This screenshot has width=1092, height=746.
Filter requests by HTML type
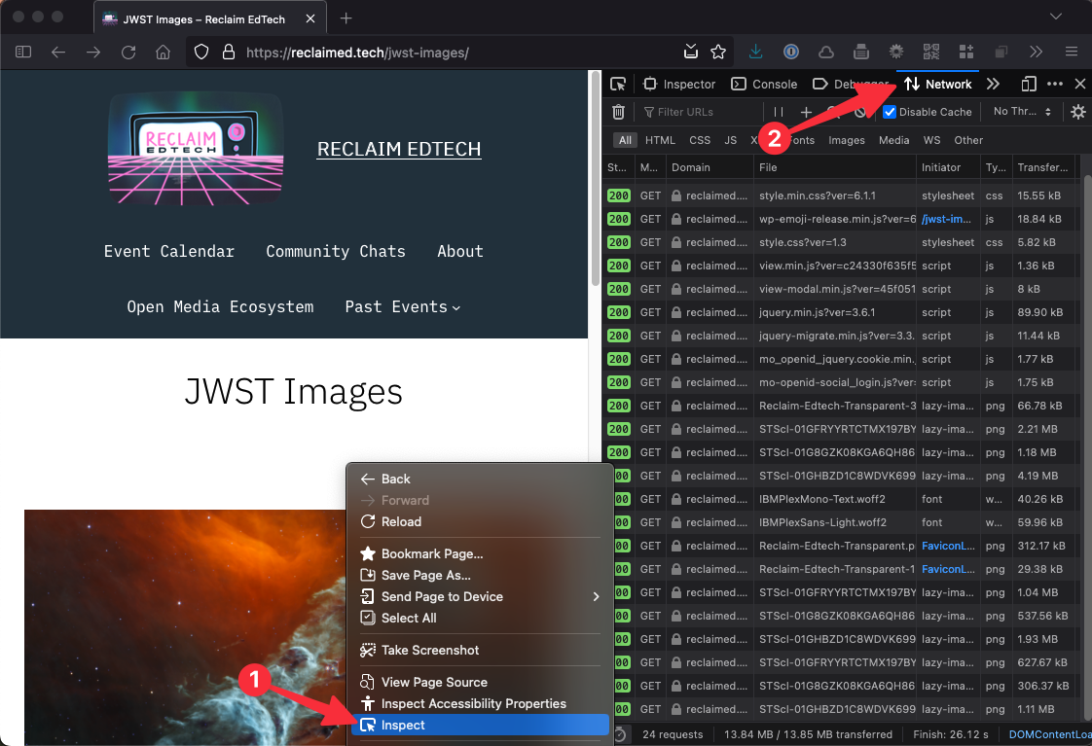(660, 140)
